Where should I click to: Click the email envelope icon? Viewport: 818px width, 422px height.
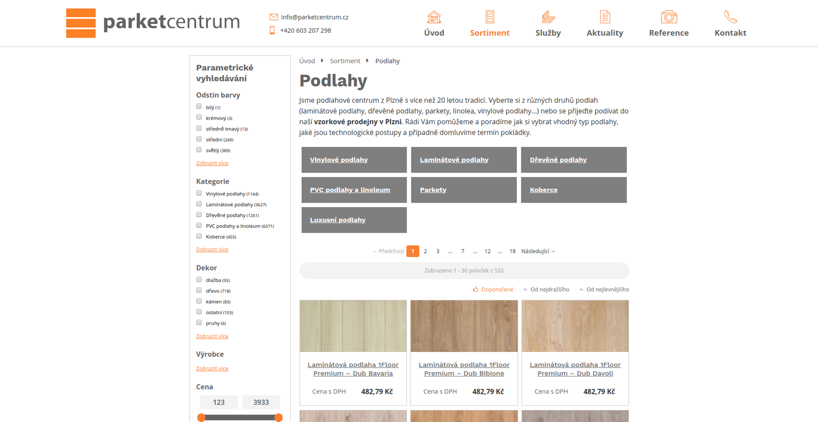click(274, 17)
